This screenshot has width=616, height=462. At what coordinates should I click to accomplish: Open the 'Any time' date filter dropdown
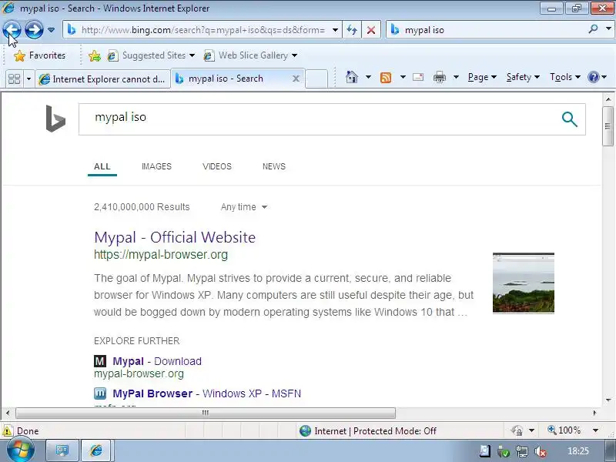[244, 207]
